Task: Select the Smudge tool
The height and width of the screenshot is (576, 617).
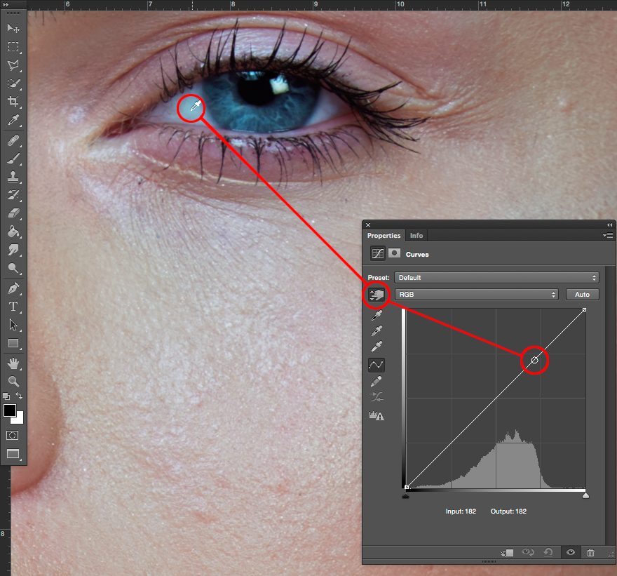Action: click(x=13, y=250)
